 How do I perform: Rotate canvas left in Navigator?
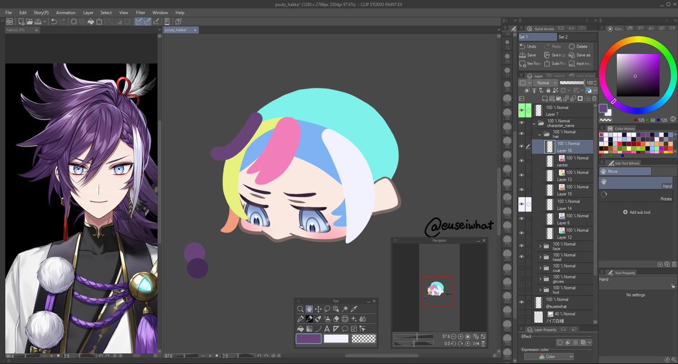tap(453, 344)
